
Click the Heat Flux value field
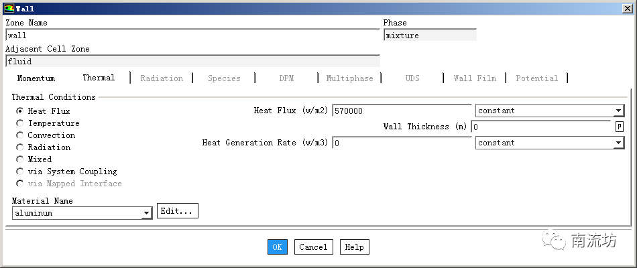(x=401, y=111)
